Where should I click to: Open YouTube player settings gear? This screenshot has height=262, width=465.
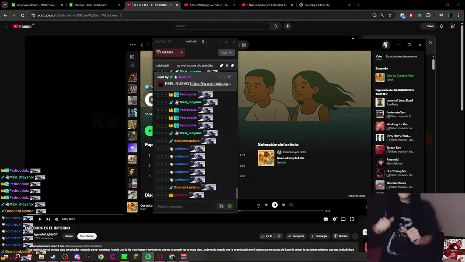(x=334, y=219)
